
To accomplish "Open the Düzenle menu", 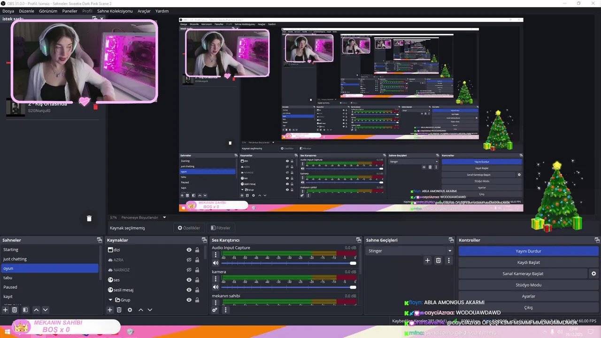I will [x=26, y=11].
